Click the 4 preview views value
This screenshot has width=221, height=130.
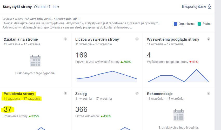click(x=149, y=55)
